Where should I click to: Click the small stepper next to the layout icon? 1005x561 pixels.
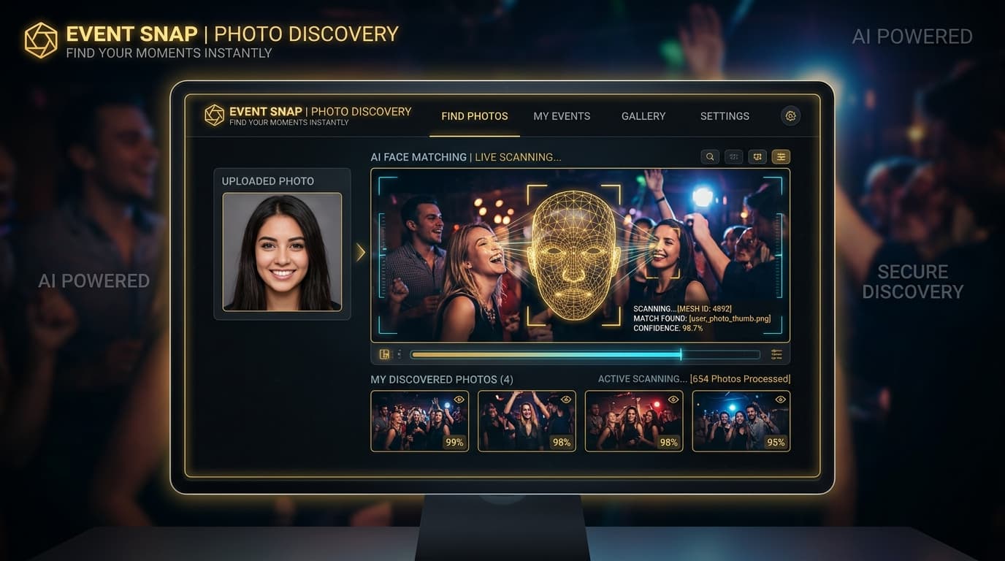[x=399, y=354]
